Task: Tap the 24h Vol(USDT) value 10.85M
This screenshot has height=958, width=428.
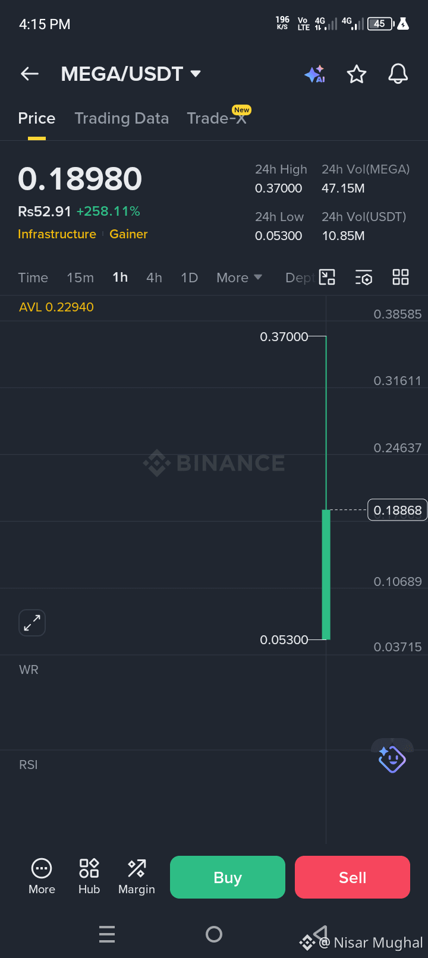Action: click(x=343, y=236)
